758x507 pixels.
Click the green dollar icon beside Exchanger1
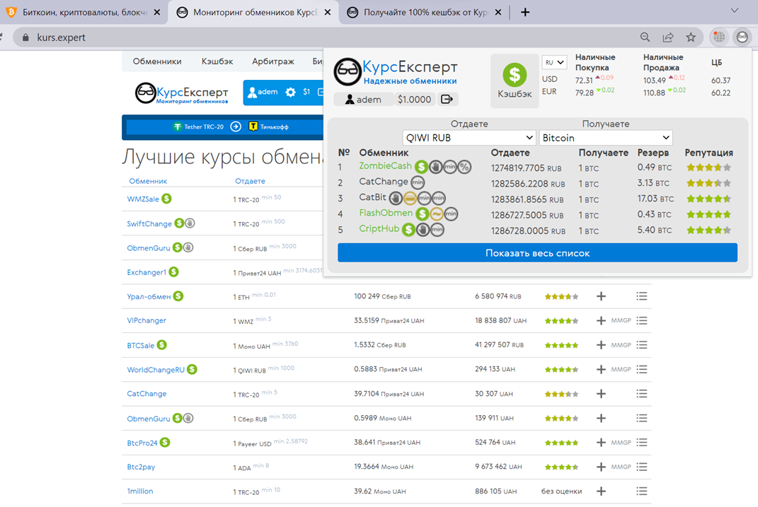(173, 272)
